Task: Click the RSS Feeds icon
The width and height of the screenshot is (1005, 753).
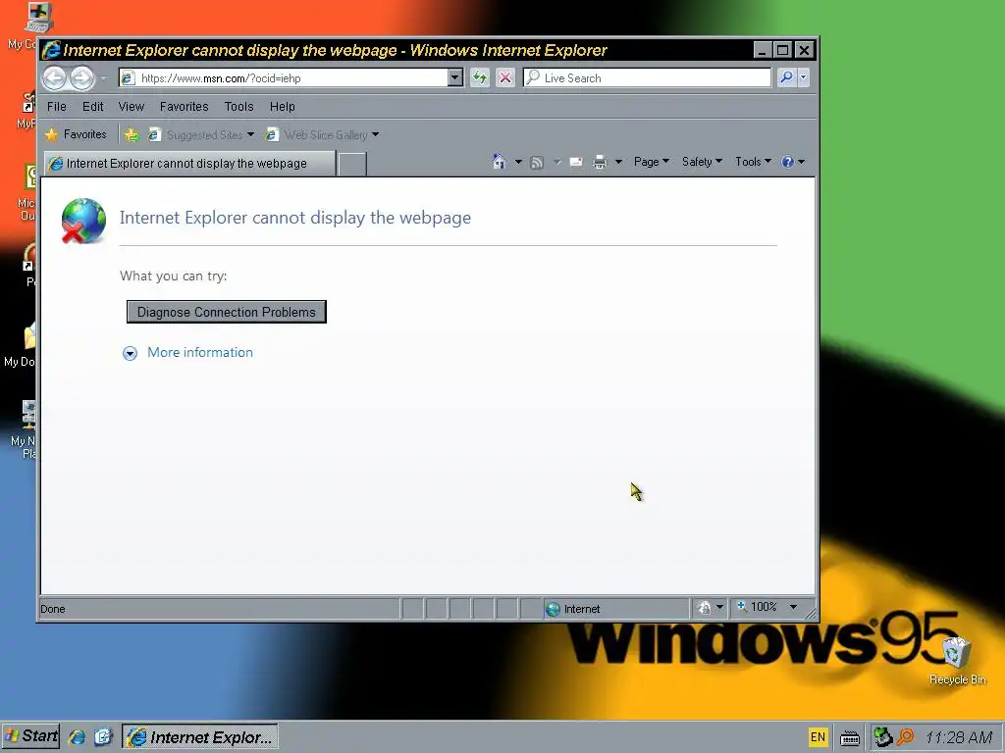Action: click(537, 163)
